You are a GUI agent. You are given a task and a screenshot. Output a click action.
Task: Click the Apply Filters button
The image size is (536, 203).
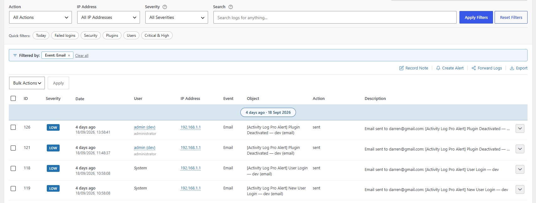(476, 17)
